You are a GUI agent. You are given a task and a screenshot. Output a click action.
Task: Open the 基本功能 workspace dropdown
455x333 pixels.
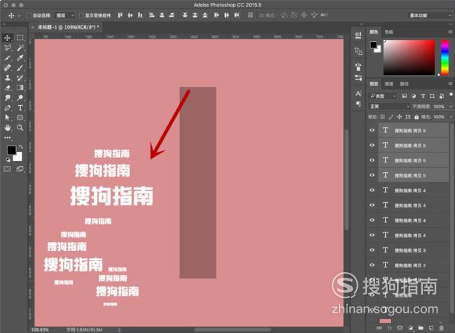430,15
